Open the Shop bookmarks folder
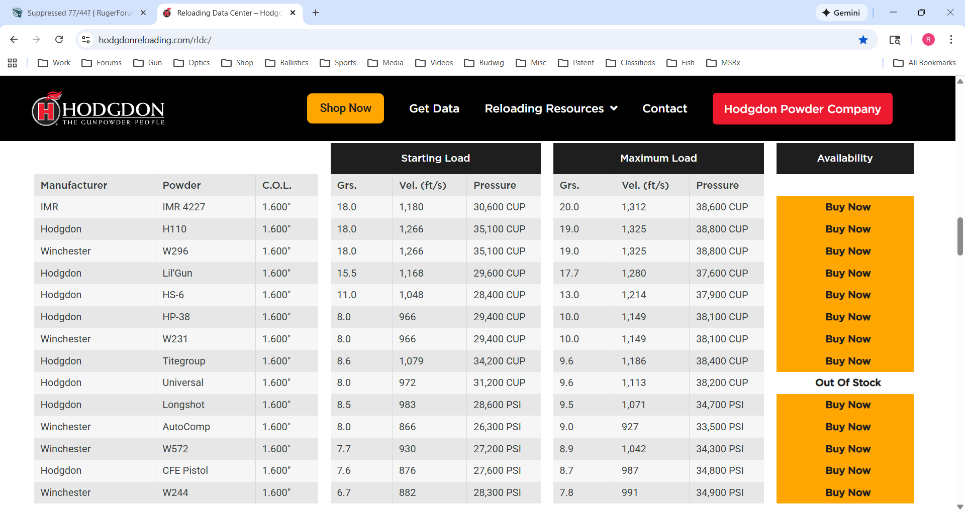This screenshot has height=512, width=965. (x=237, y=63)
